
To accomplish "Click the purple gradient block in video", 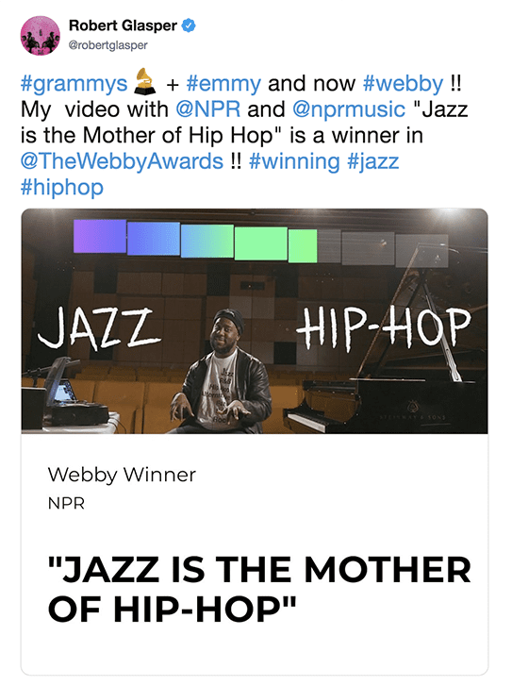I will tap(100, 236).
